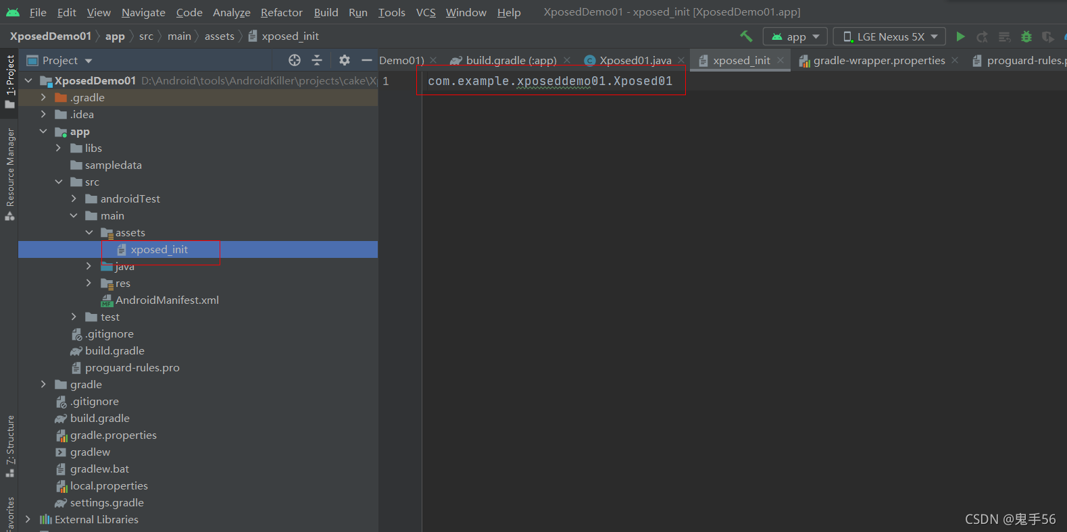1067x532 pixels.
Task: Close the build.gradle (:app) tab
Action: (x=567, y=60)
